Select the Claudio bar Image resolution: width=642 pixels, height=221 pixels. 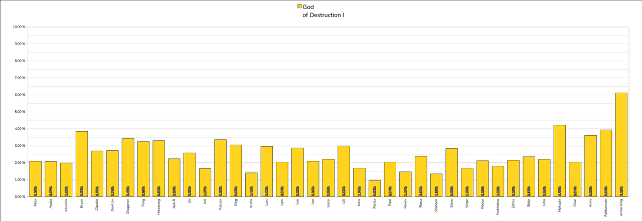97,174
